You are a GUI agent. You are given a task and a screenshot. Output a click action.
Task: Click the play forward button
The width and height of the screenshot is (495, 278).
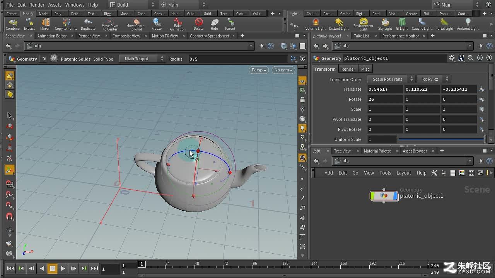pyautogui.click(x=63, y=268)
